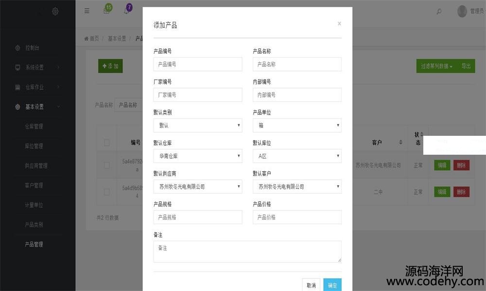Image resolution: width=486 pixels, height=291 pixels.
Task: Open the 默认类别 dropdown
Action: (197, 126)
